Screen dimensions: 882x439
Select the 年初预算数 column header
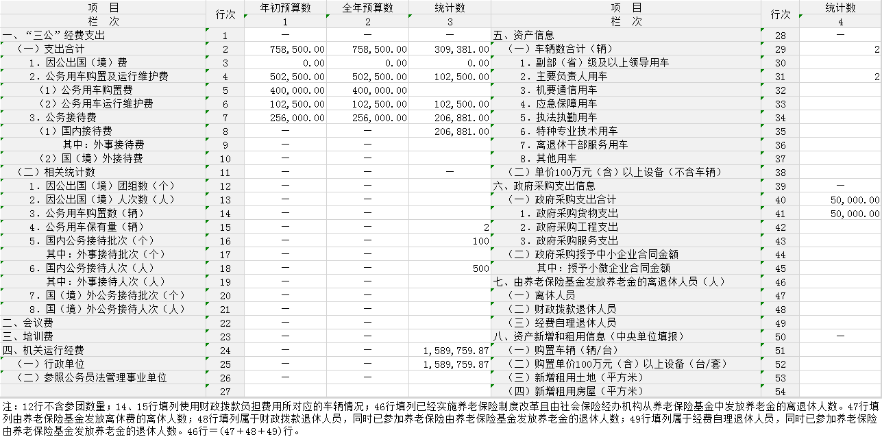[285, 8]
